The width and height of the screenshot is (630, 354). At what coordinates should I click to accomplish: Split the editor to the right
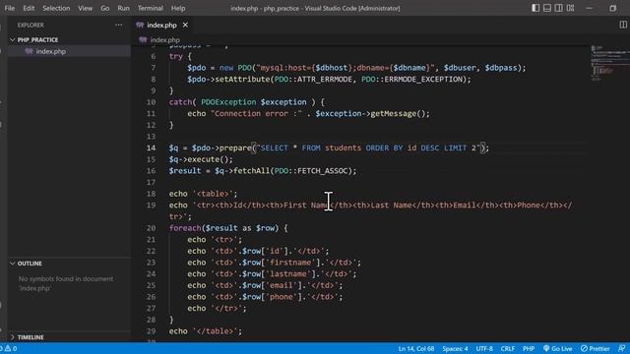(x=623, y=25)
